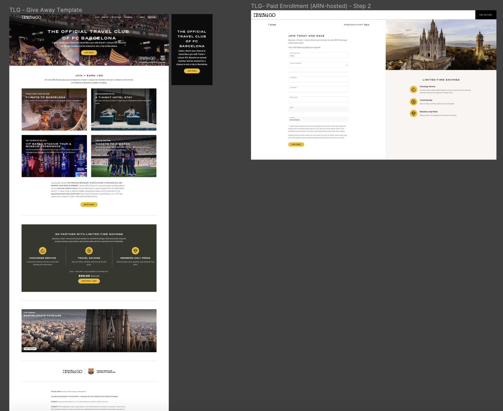503x411 pixels.
Task: Click Concierge Service icon in Limited-Time Savings sidebar
Action: tap(414, 90)
